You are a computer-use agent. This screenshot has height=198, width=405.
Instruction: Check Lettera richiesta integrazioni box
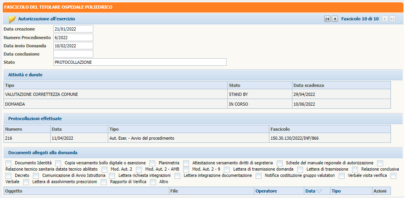coord(112,176)
